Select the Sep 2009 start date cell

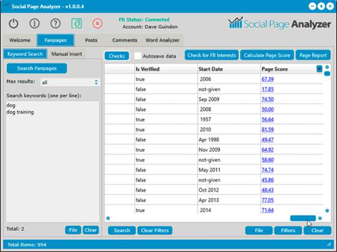coord(229,99)
